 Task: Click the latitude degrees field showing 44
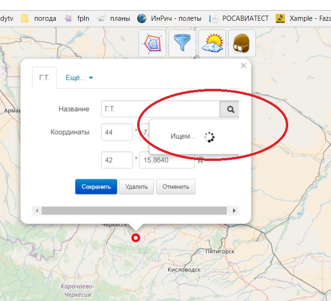point(117,132)
